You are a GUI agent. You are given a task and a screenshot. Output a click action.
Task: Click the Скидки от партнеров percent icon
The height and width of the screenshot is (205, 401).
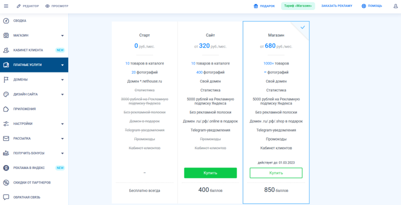(6, 182)
